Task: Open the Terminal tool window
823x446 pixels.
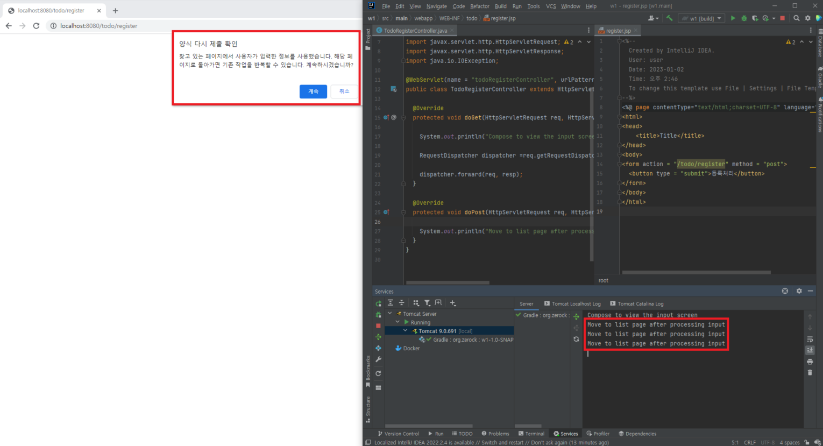Action: 531,434
